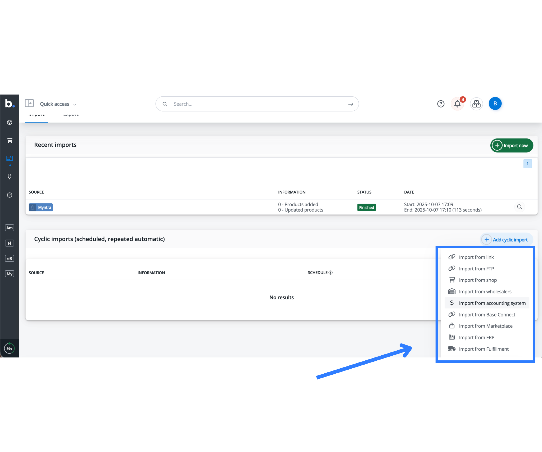
Task: Click the top bar help circle icon
Action: pos(441,104)
